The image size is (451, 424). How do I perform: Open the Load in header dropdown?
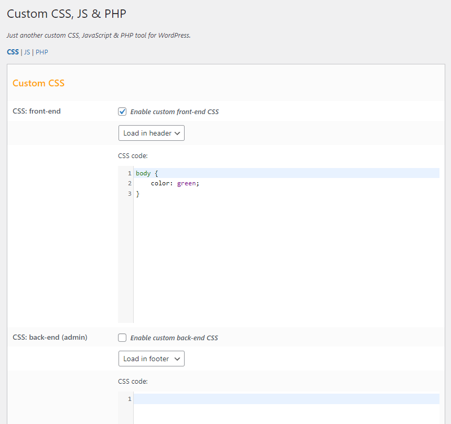(x=151, y=133)
